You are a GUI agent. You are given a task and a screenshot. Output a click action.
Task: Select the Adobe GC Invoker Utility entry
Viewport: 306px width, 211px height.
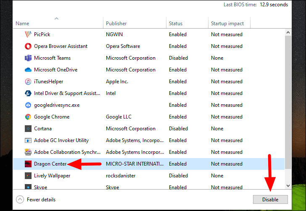click(x=61, y=140)
